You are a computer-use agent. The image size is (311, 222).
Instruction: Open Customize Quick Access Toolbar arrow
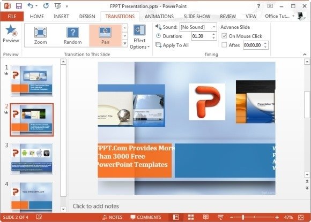(67, 6)
